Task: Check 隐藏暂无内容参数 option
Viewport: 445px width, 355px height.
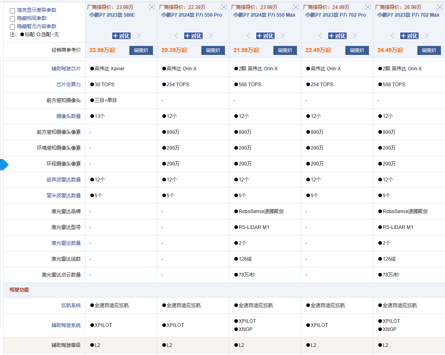Action: pos(13,27)
